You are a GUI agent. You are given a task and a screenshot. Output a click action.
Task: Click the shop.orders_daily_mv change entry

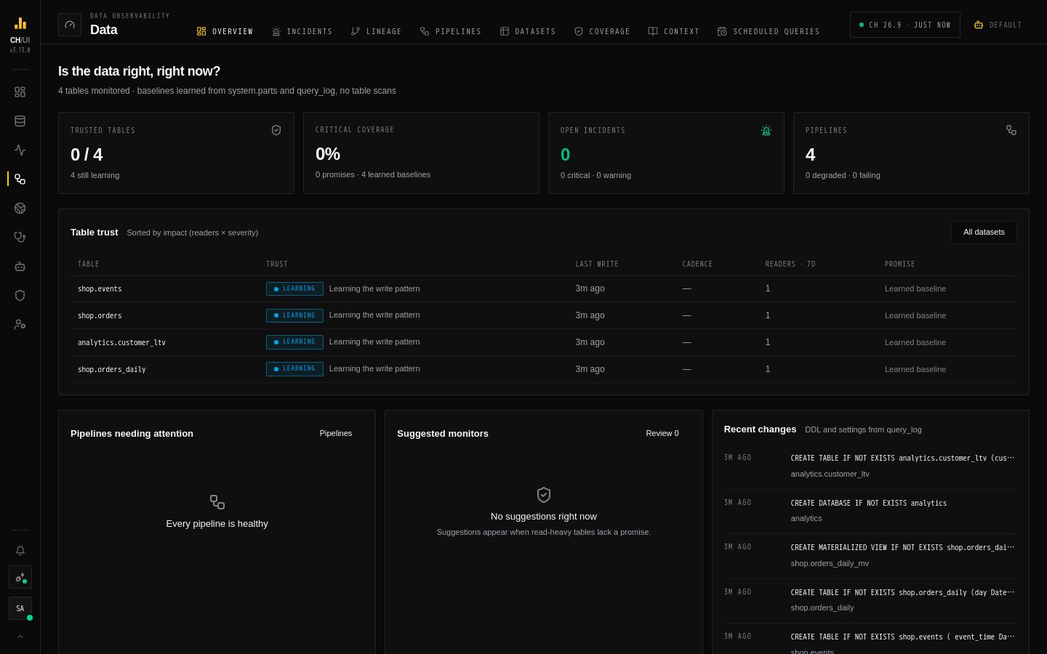[x=870, y=556]
